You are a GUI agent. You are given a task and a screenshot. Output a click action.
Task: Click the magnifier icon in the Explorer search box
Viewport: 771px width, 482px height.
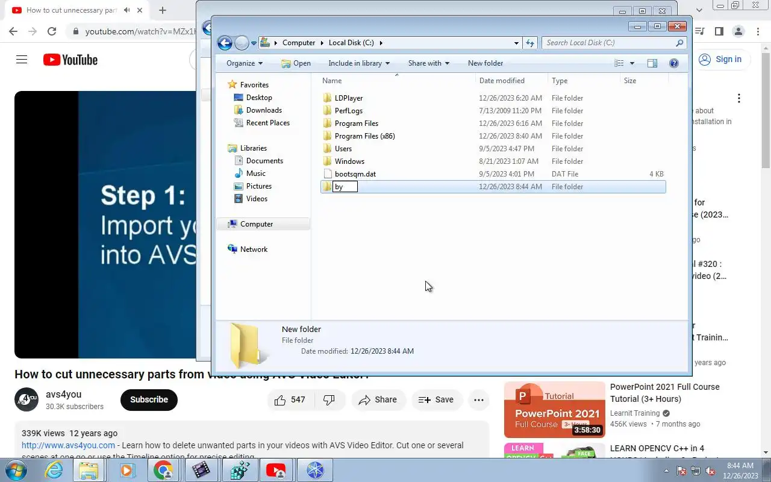coord(679,43)
